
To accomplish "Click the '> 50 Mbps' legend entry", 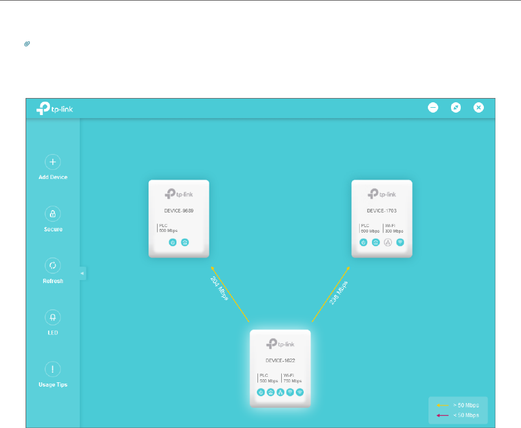I will tap(458, 405).
